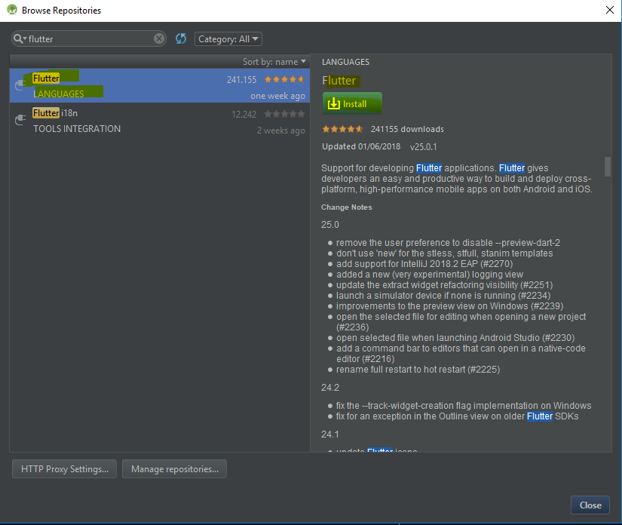Click the refresh repositories icon

tap(181, 38)
